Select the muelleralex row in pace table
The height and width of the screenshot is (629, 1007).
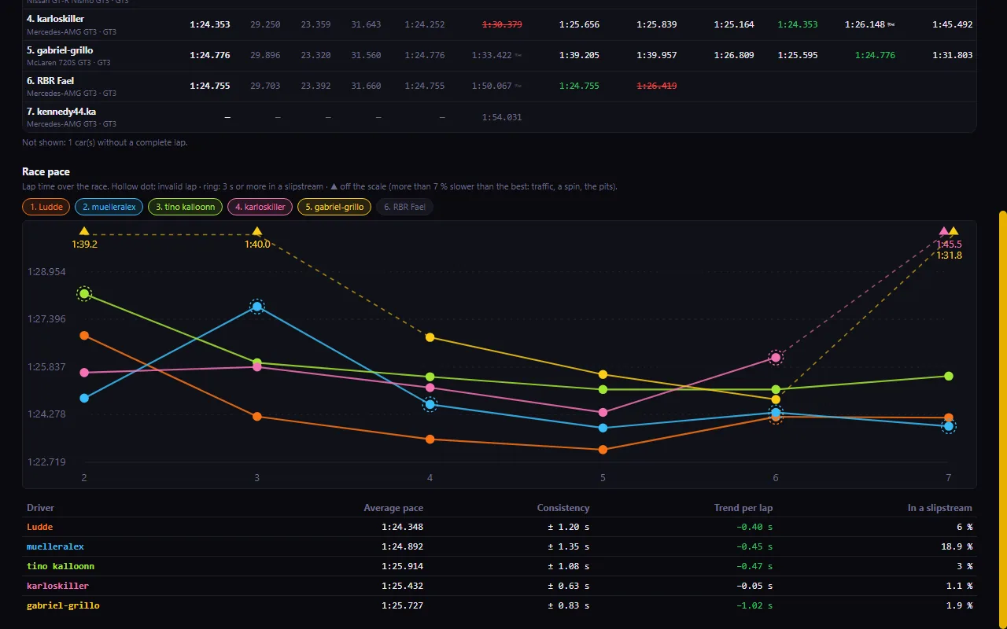[x=500, y=546]
